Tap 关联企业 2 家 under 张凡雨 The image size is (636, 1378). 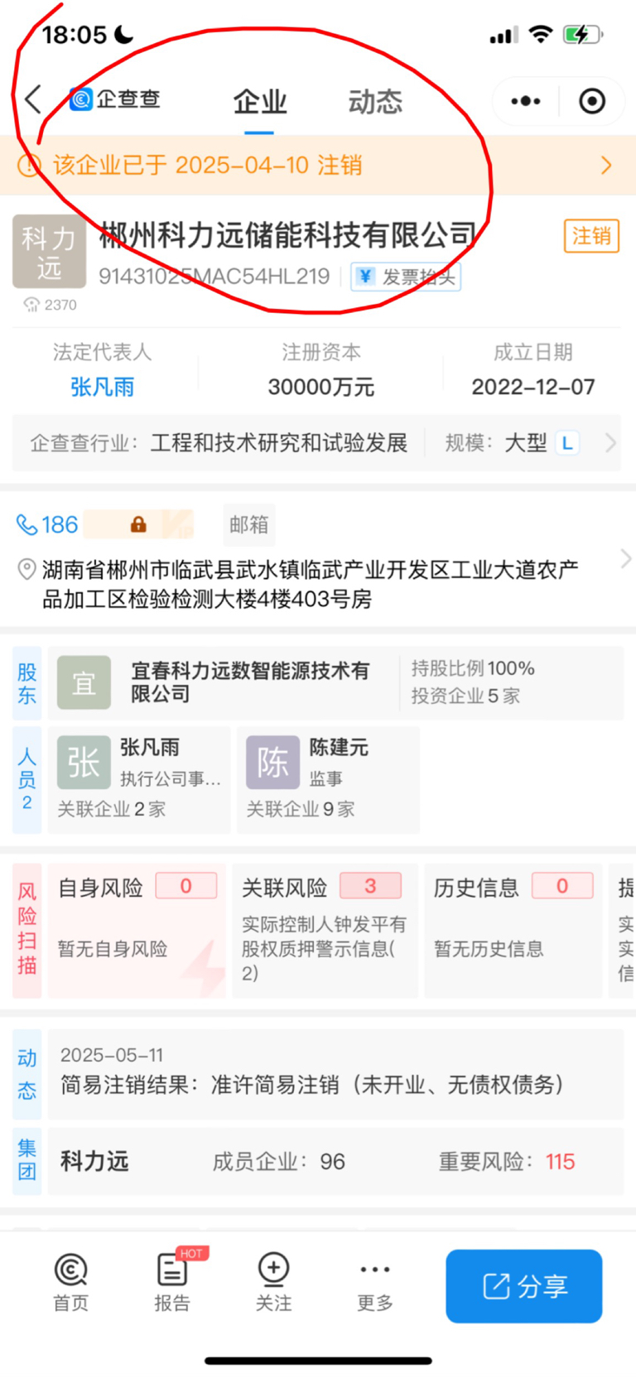(112, 809)
